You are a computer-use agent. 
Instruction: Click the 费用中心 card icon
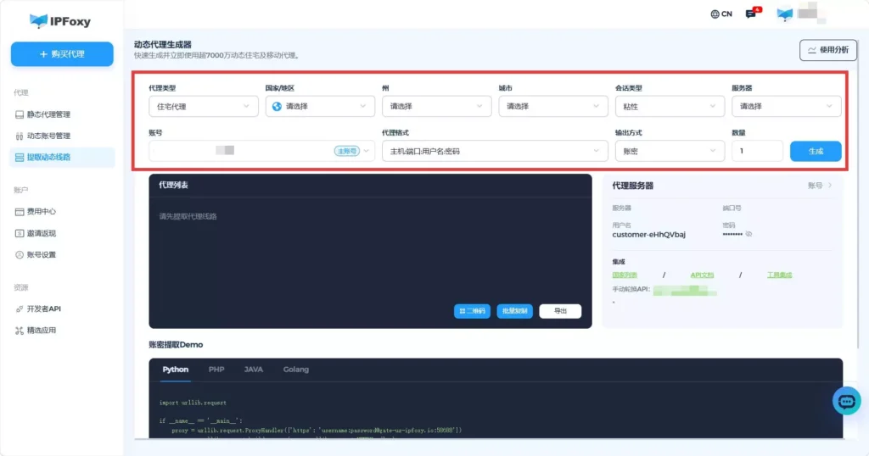[20, 212]
